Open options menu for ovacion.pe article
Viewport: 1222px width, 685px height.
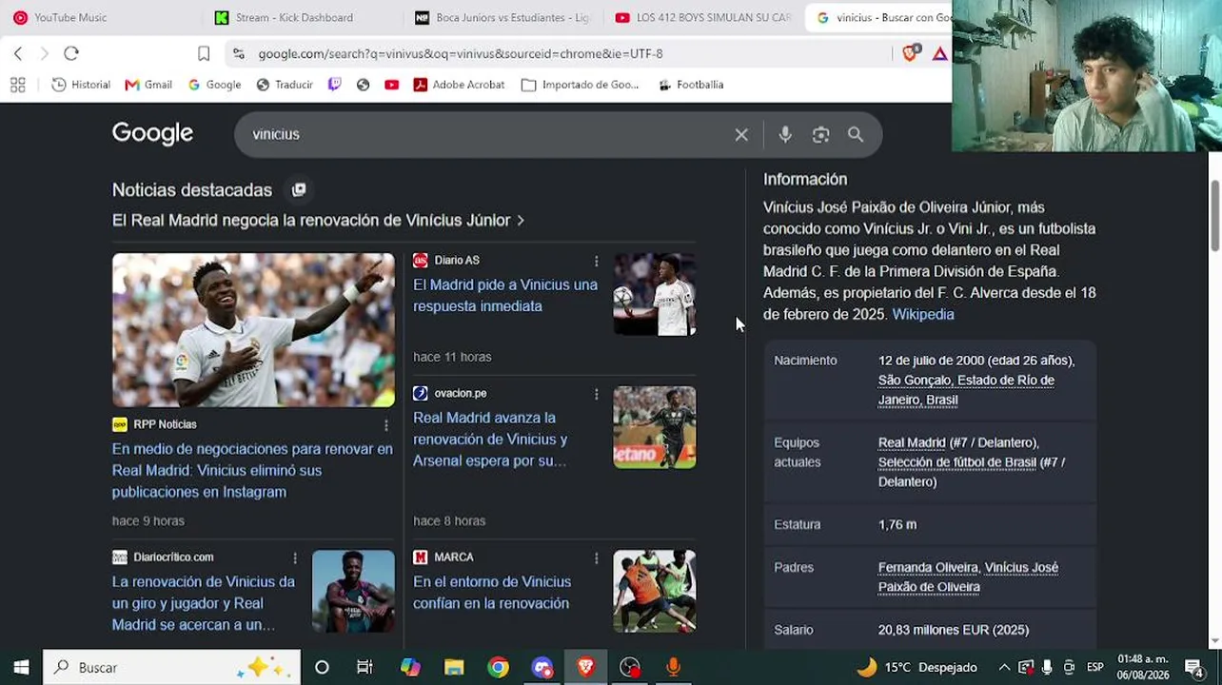597,394
